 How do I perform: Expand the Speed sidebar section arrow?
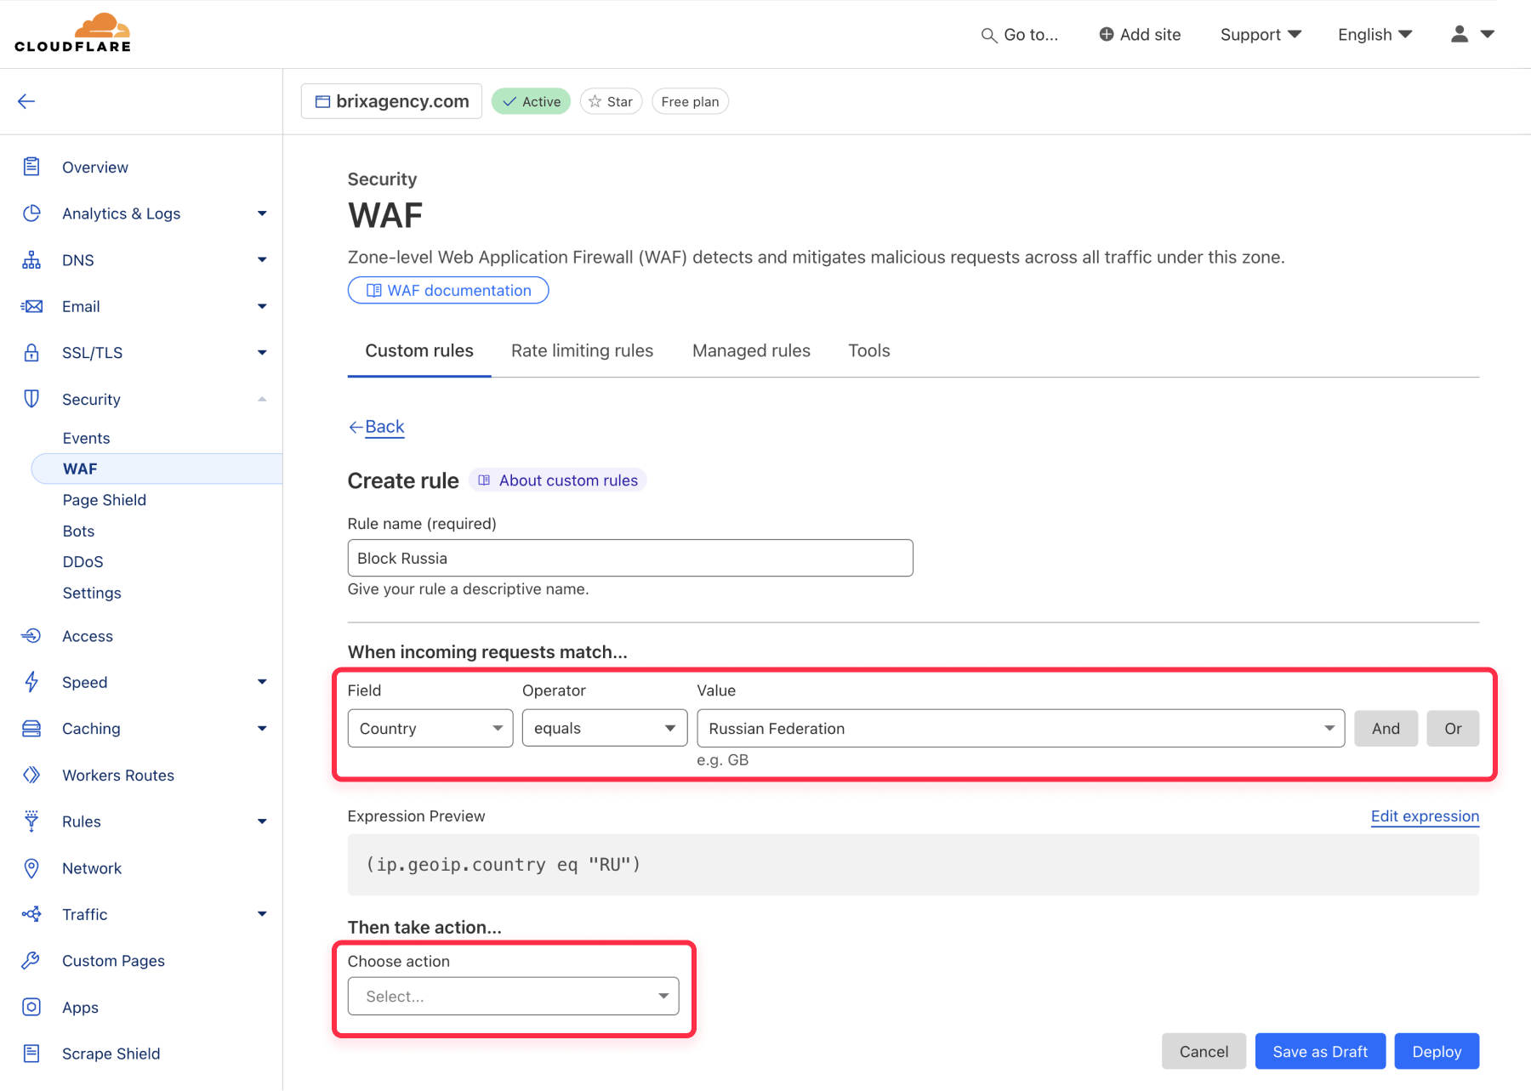[x=262, y=682]
